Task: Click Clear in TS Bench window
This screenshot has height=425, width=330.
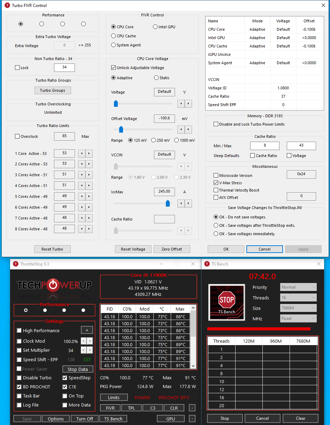Action: tap(301, 418)
